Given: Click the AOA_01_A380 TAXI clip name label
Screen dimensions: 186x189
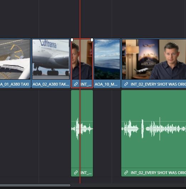Looking at the screenshot, I should tap(15, 84).
